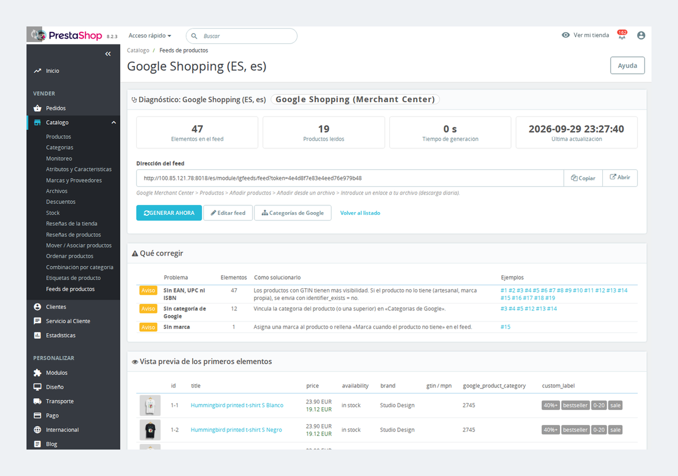
Task: Click Catalogo breadcrumb link
Action: (138, 50)
